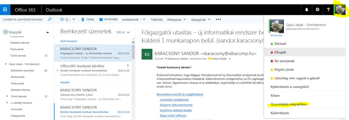Viewport: 349px width, 120px height.
Task: Open the Office 365 app launcher grid
Action: point(5,10)
